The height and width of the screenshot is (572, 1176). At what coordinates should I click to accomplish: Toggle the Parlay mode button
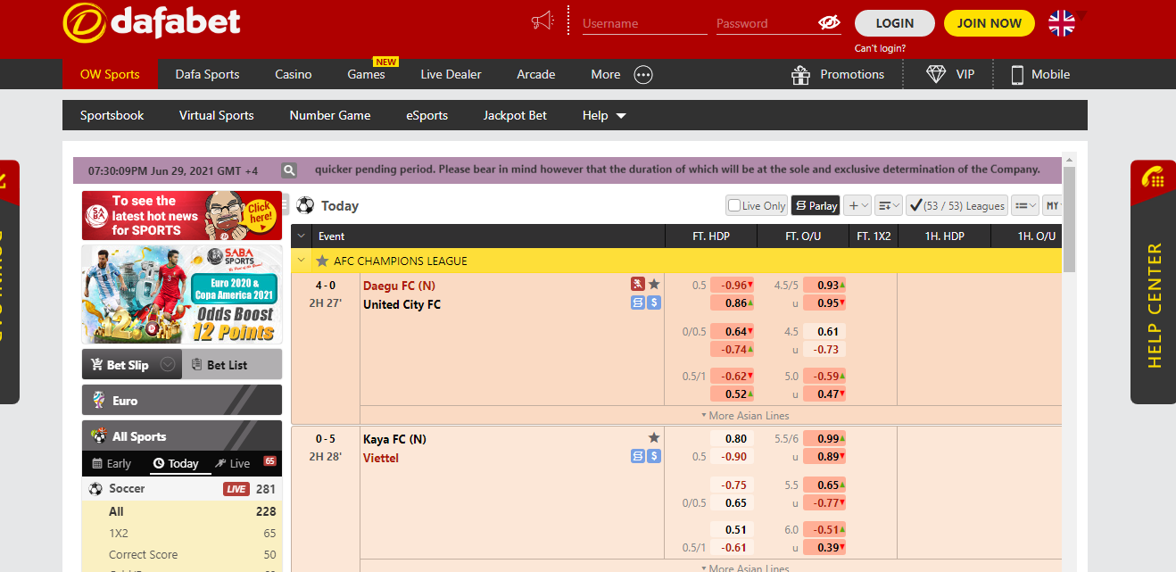click(816, 206)
